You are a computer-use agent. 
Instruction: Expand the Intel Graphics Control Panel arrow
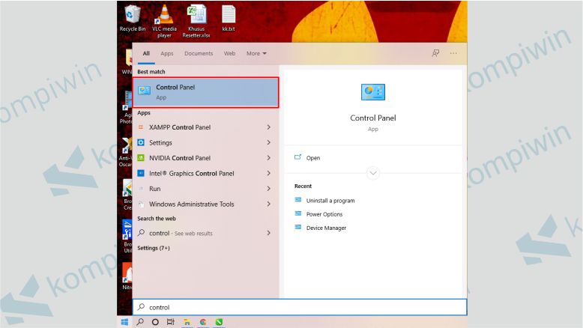click(x=268, y=173)
